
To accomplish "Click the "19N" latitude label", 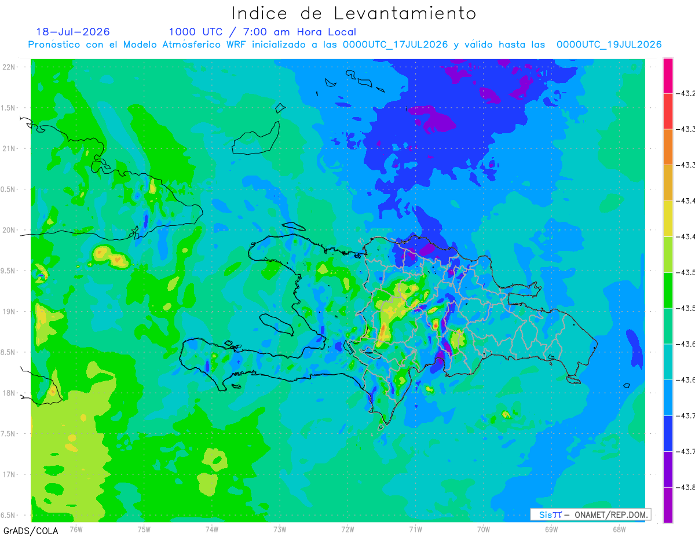I will [x=9, y=311].
